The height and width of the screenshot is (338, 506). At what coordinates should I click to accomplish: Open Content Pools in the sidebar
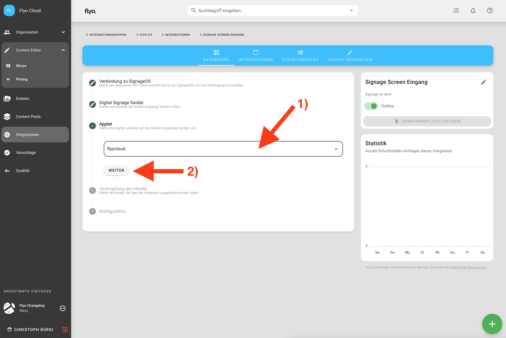click(35, 117)
